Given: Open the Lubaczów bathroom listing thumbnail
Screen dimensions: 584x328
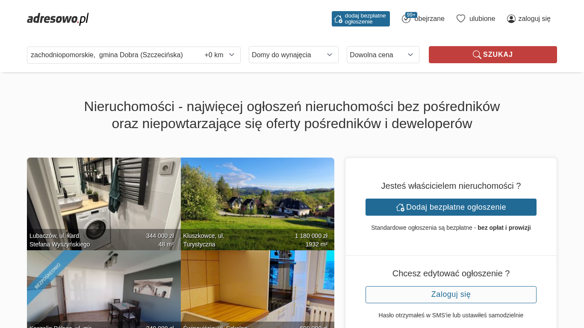Looking at the screenshot, I should pyautogui.click(x=103, y=196).
